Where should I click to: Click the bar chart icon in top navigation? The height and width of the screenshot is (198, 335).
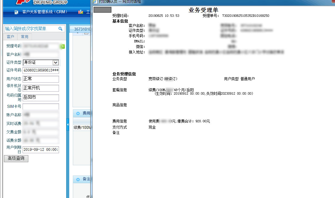pos(80,12)
